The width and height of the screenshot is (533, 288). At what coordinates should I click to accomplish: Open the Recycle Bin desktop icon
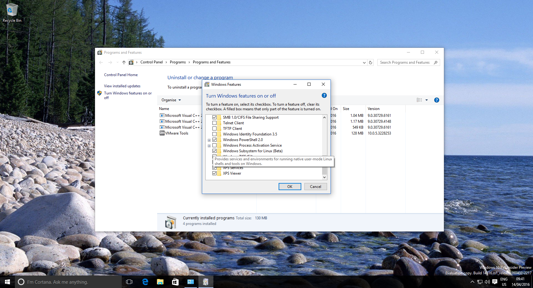click(x=12, y=13)
